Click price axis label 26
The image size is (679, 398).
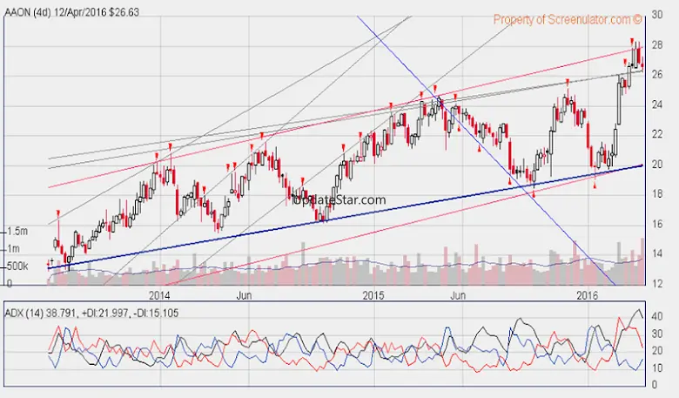click(657, 75)
